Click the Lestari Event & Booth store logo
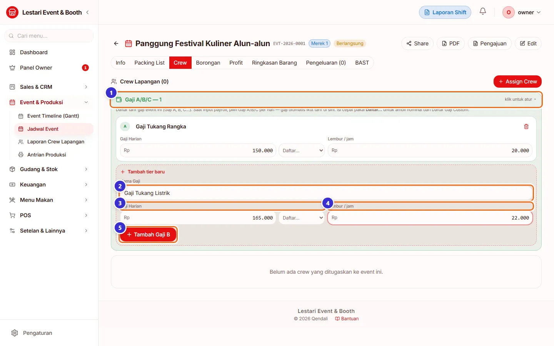 click(12, 12)
